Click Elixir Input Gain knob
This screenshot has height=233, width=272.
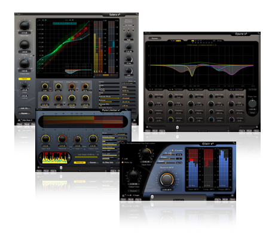pyautogui.click(x=146, y=153)
